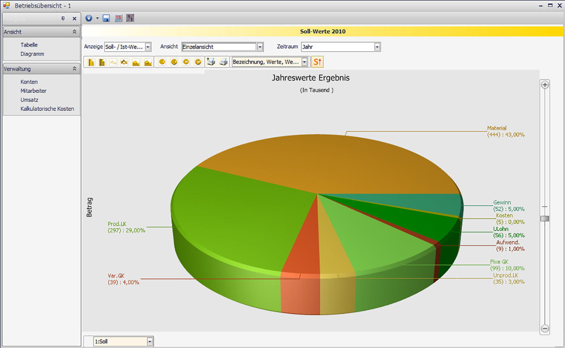Open the Tabelle view

29,45
